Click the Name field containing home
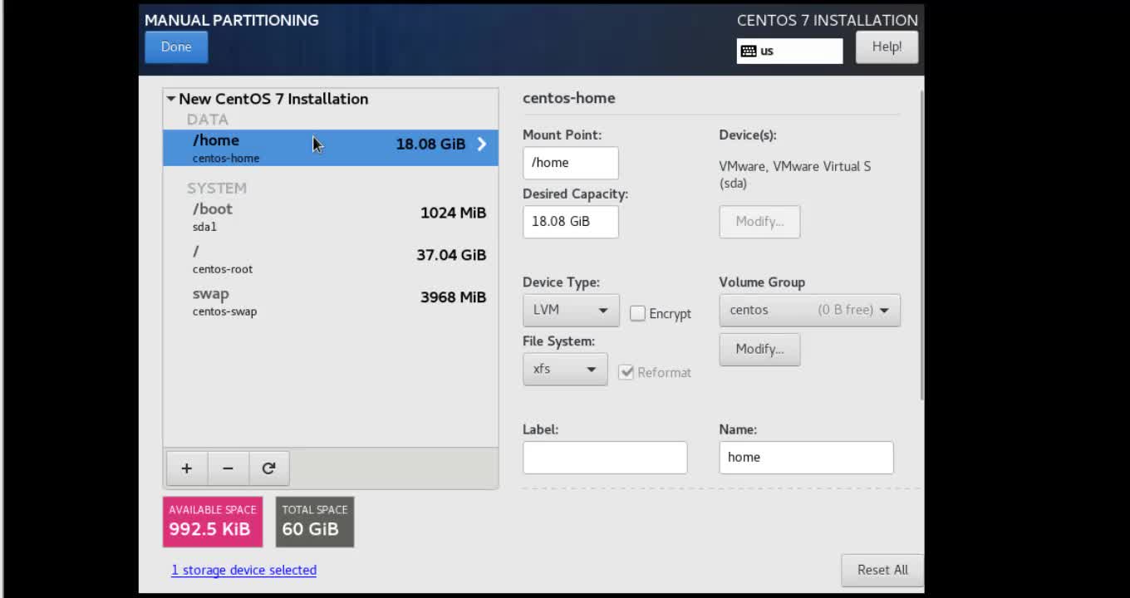Image resolution: width=1130 pixels, height=598 pixels. point(806,458)
